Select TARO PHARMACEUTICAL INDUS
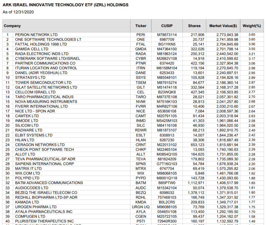 coord(44,97)
